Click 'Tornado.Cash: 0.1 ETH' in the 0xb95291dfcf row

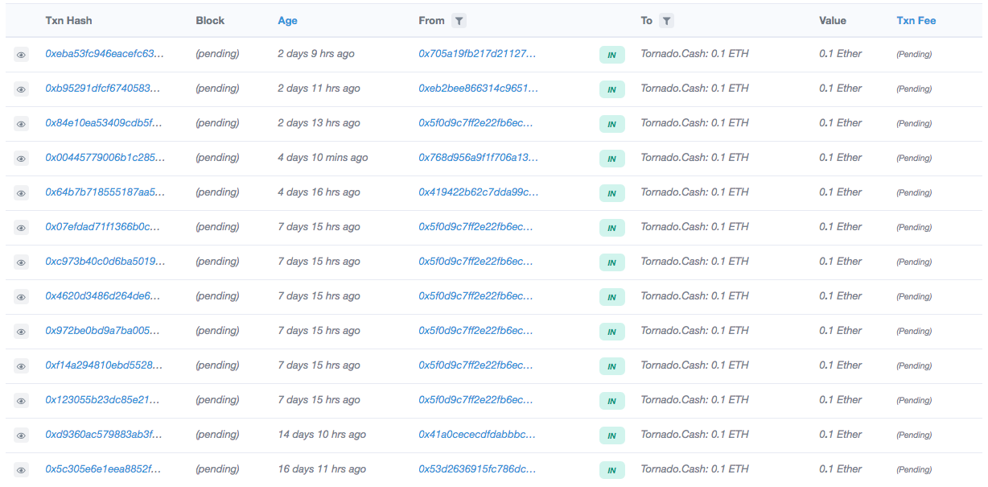click(x=694, y=89)
